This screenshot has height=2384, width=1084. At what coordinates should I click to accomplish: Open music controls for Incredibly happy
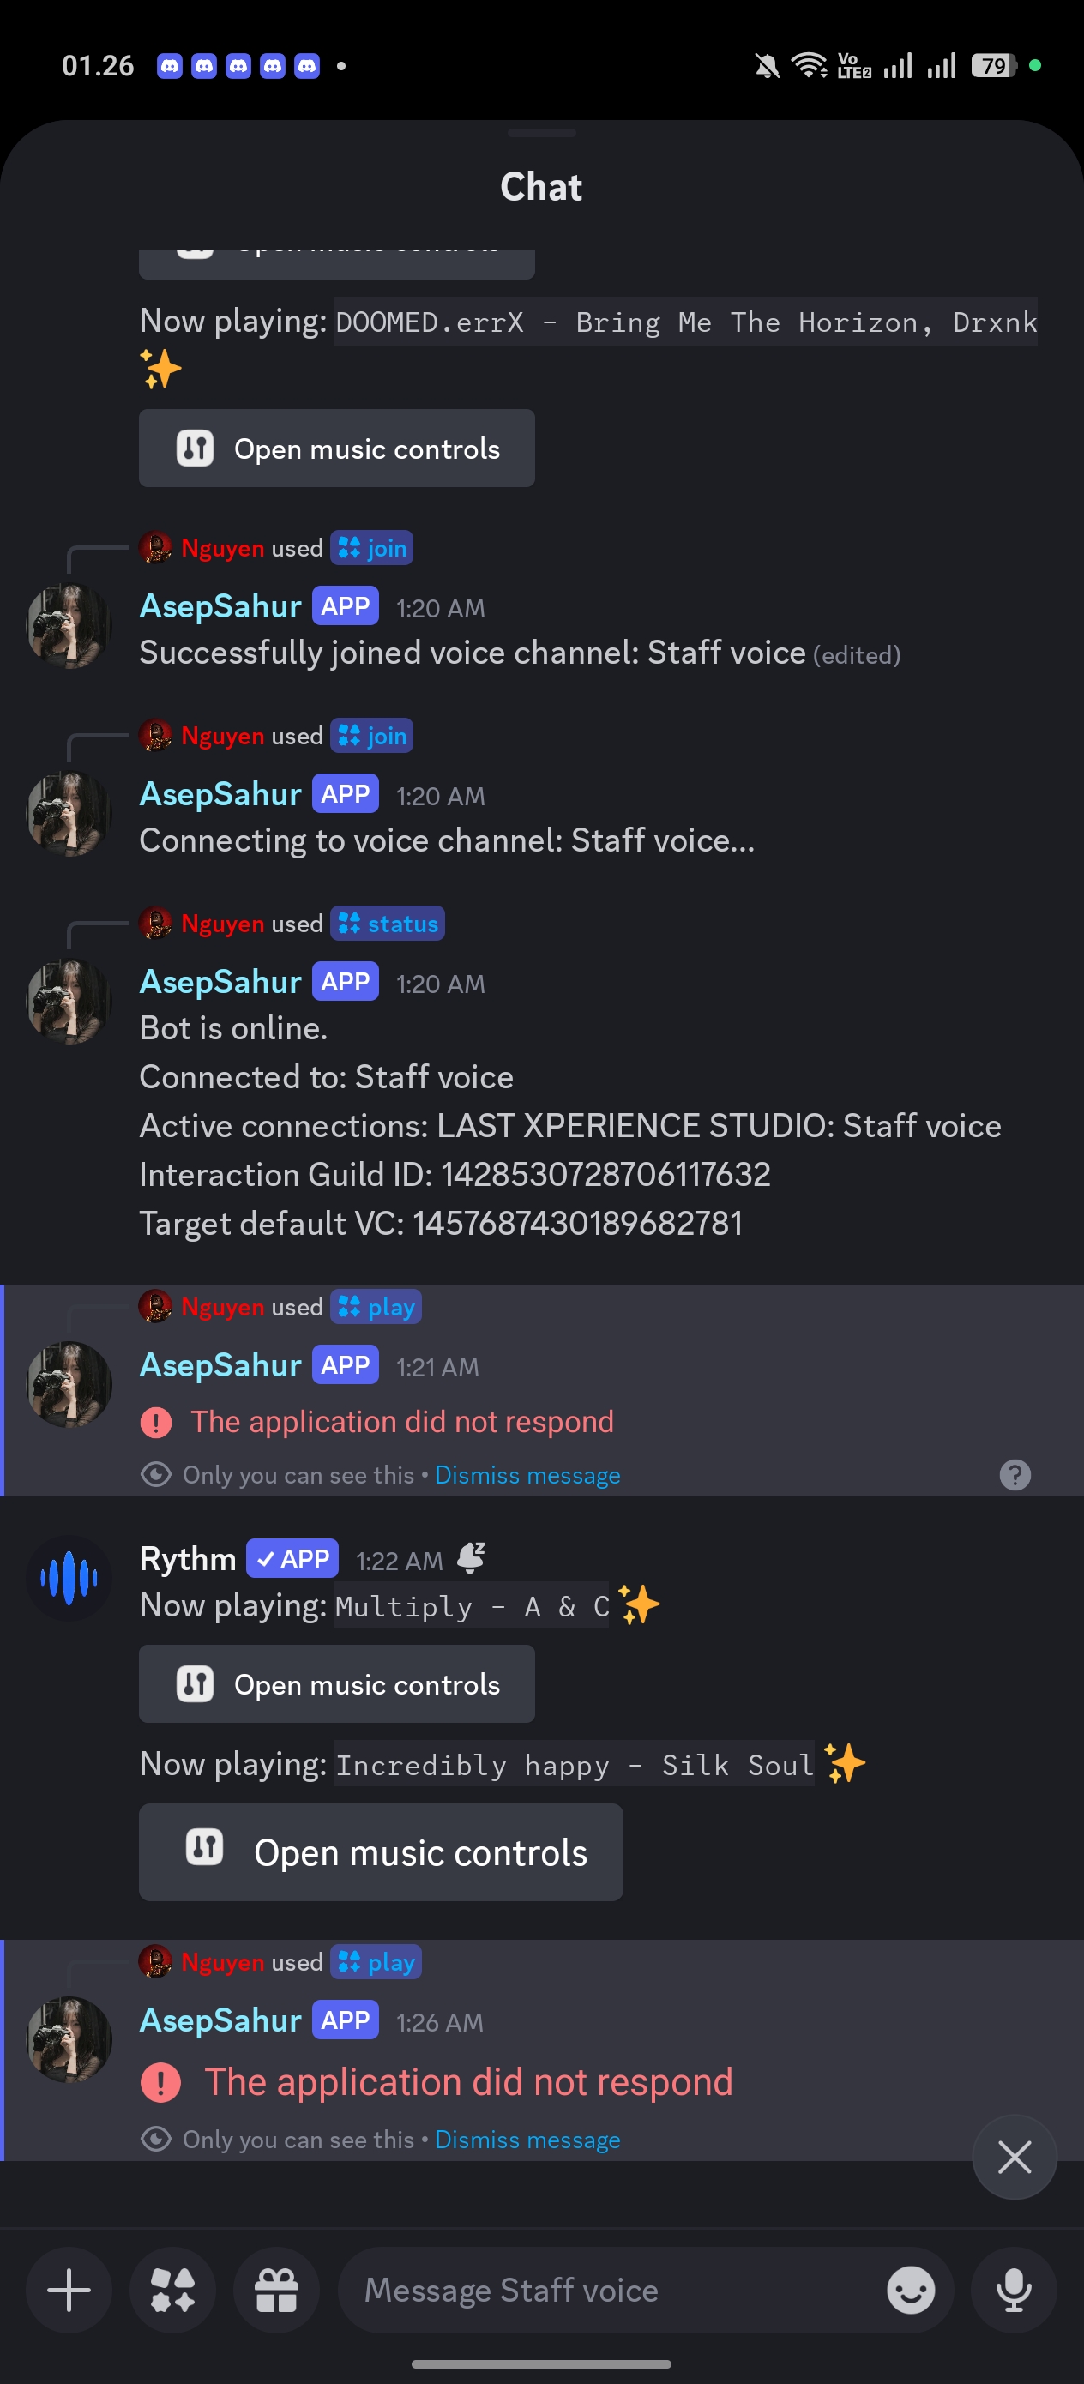pos(381,1853)
